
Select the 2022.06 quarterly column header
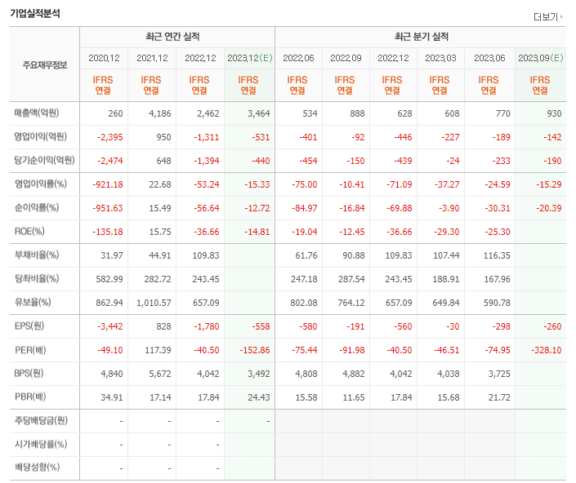(298, 58)
